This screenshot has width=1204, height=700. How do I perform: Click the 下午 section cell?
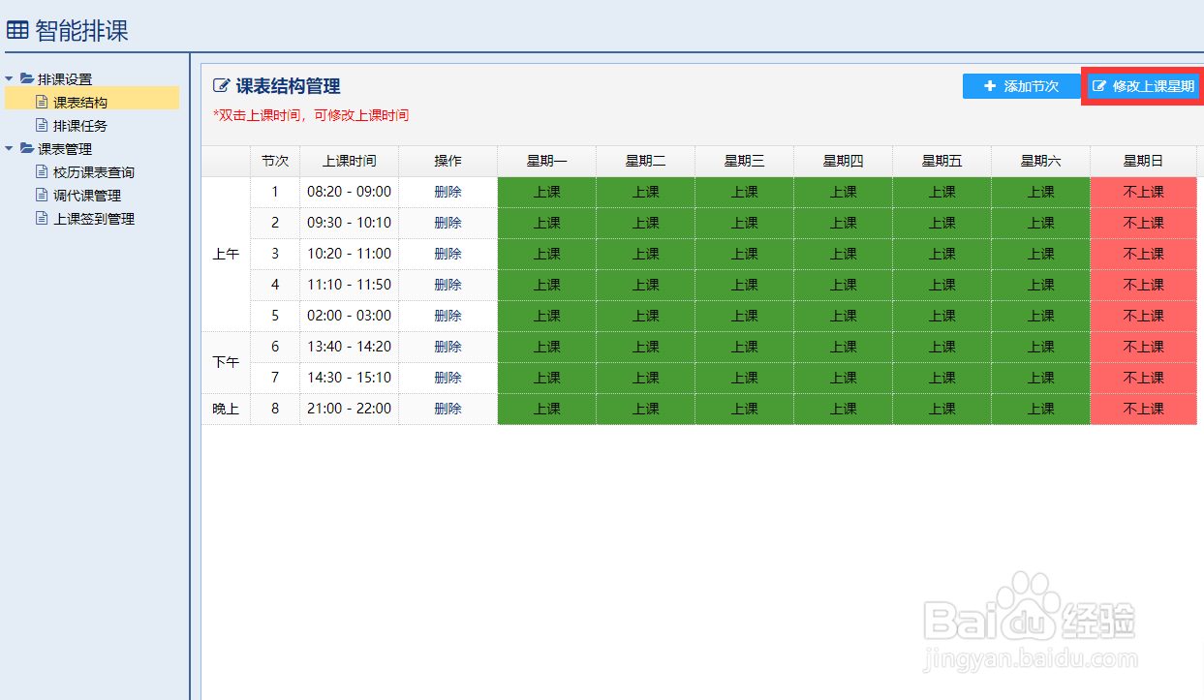point(226,362)
